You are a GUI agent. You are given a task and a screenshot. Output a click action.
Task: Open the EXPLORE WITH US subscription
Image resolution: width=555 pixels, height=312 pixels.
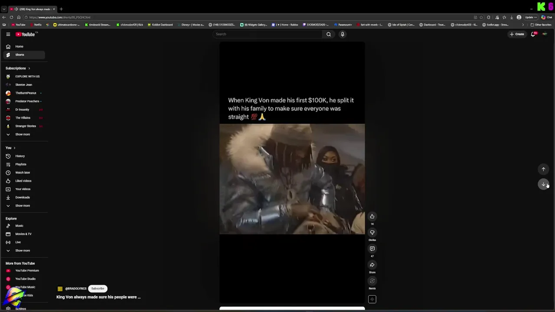[x=24, y=76]
